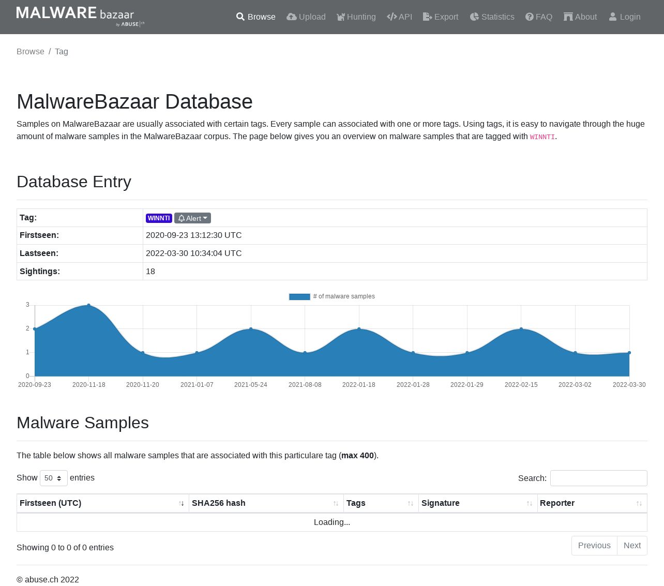This screenshot has height=586, width=664.
Task: Click the 'Loading...' table row
Action: click(332, 522)
